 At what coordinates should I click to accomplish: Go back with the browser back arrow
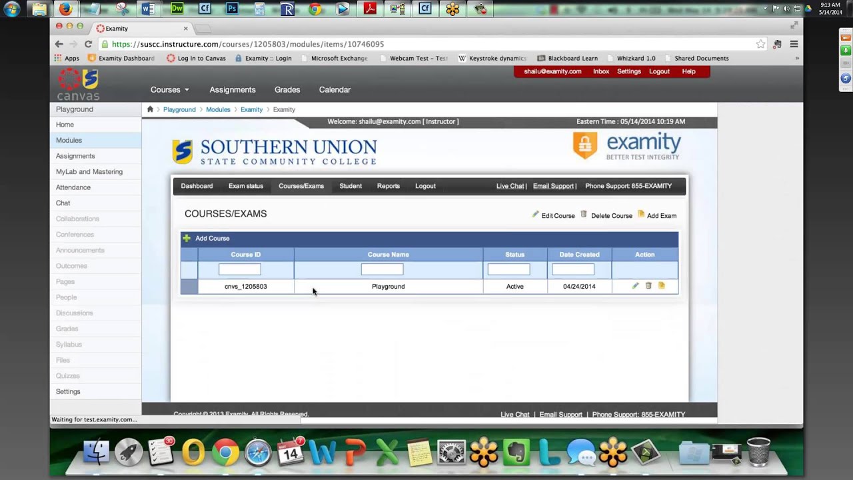59,44
